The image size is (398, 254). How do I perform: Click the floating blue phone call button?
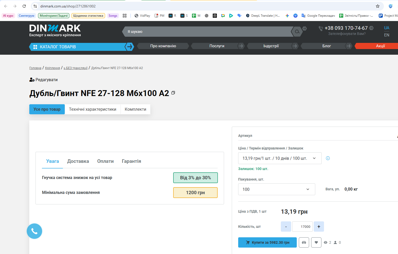34,231
